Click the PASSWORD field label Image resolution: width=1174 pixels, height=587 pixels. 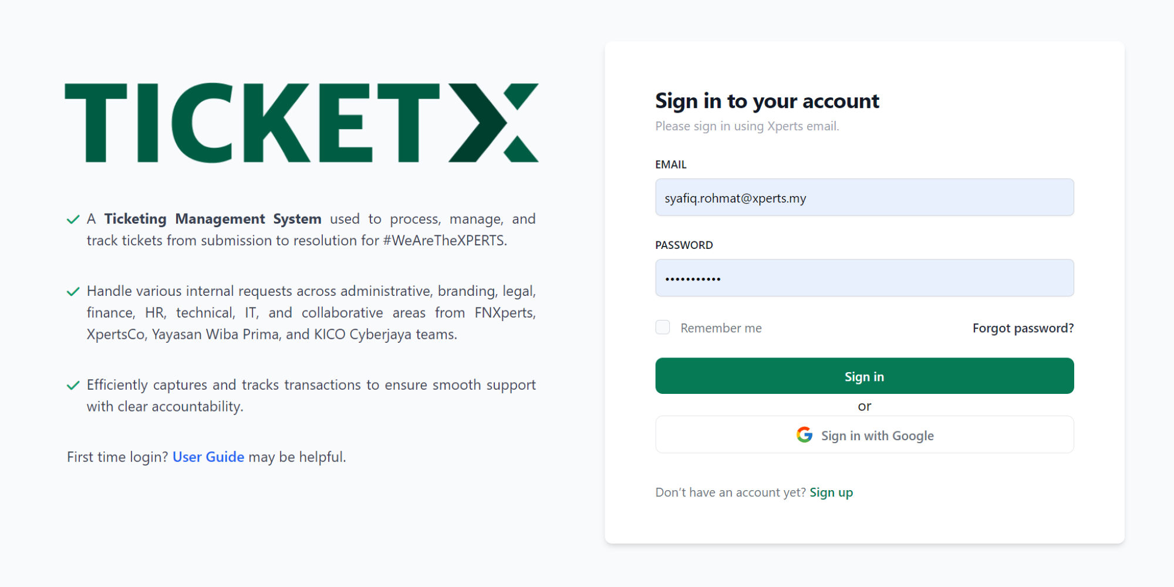[x=684, y=245]
